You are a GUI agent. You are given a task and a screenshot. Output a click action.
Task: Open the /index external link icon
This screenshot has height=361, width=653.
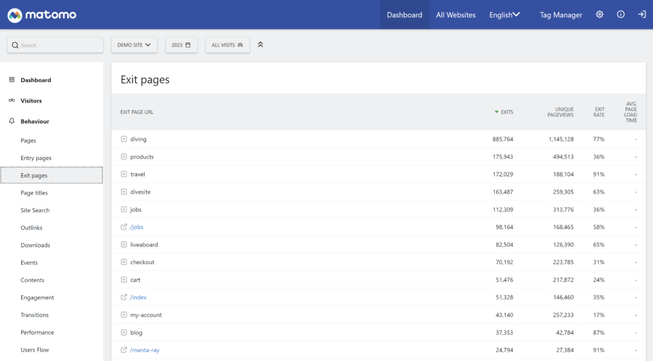[x=124, y=297]
